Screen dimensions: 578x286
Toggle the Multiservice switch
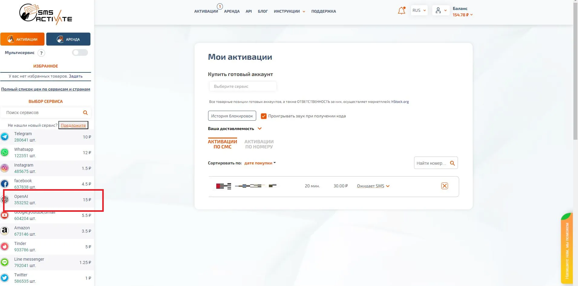click(x=80, y=53)
